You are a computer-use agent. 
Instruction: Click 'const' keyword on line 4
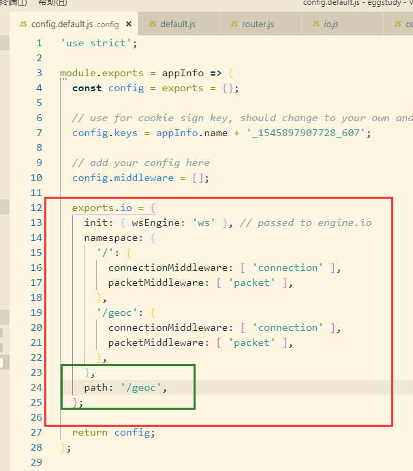tap(87, 88)
